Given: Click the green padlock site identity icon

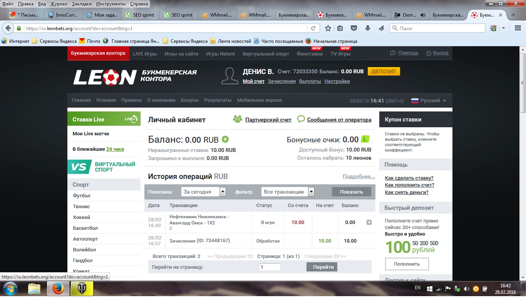Looking at the screenshot, I should click(x=18, y=29).
